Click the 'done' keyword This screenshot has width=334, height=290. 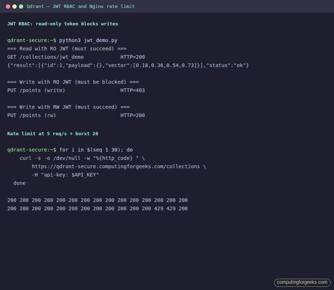click(x=19, y=183)
